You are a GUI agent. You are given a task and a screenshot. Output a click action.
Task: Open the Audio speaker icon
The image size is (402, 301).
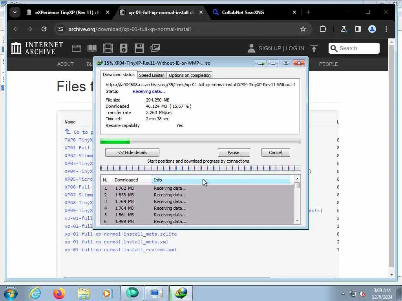coord(124,48)
